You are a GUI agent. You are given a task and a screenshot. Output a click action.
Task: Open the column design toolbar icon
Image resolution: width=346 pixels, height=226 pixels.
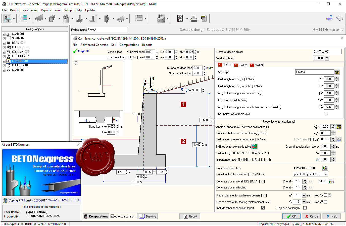[66, 18]
